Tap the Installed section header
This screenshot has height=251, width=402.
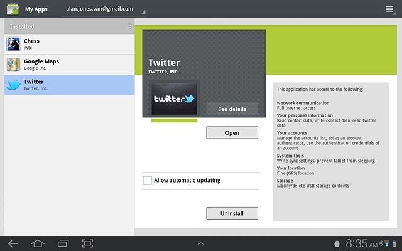69,26
